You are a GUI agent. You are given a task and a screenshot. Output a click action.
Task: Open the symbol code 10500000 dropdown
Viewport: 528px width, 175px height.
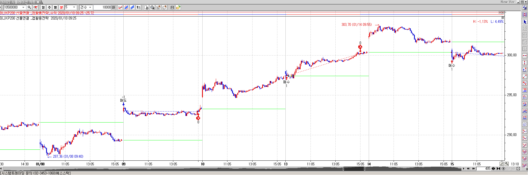[x=23, y=7]
